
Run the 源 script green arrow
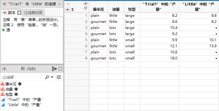click(x=4, y=30)
